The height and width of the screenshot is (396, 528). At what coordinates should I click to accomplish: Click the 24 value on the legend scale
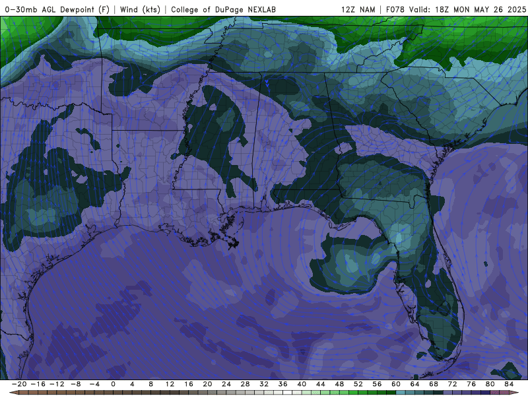tap(226, 384)
